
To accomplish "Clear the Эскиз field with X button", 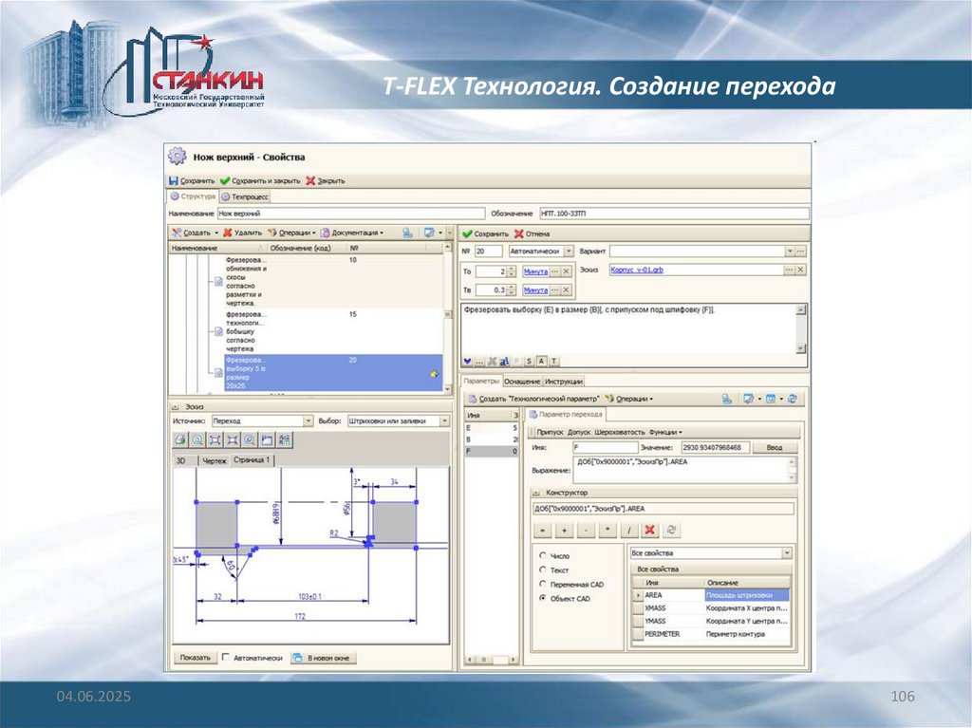I will (800, 270).
